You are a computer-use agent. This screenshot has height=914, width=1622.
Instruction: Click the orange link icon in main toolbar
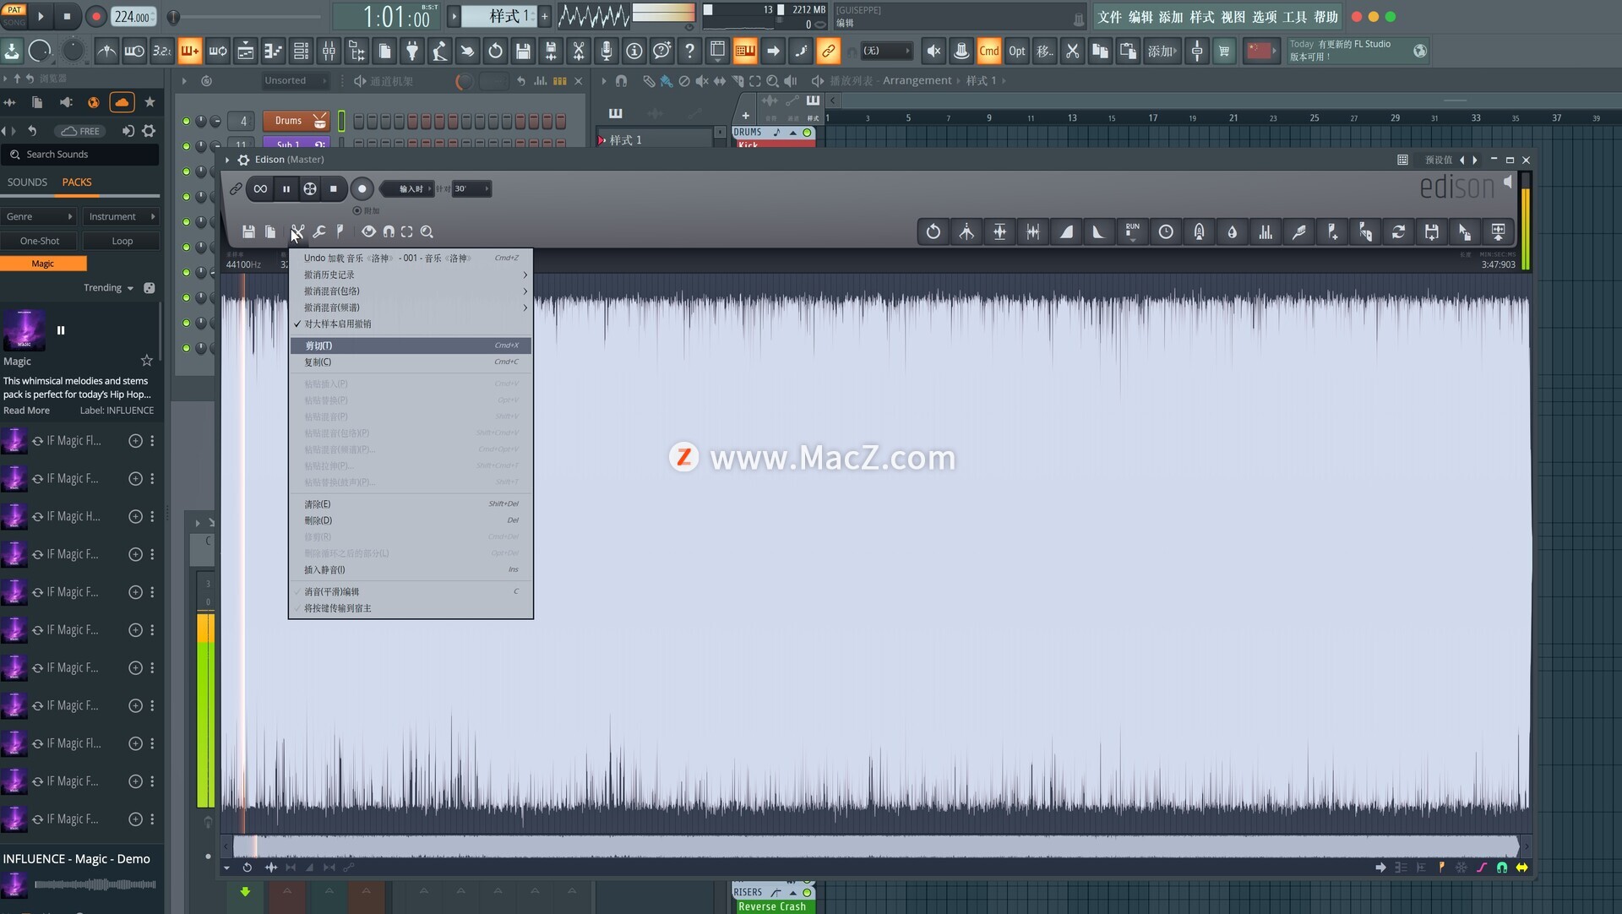point(829,52)
